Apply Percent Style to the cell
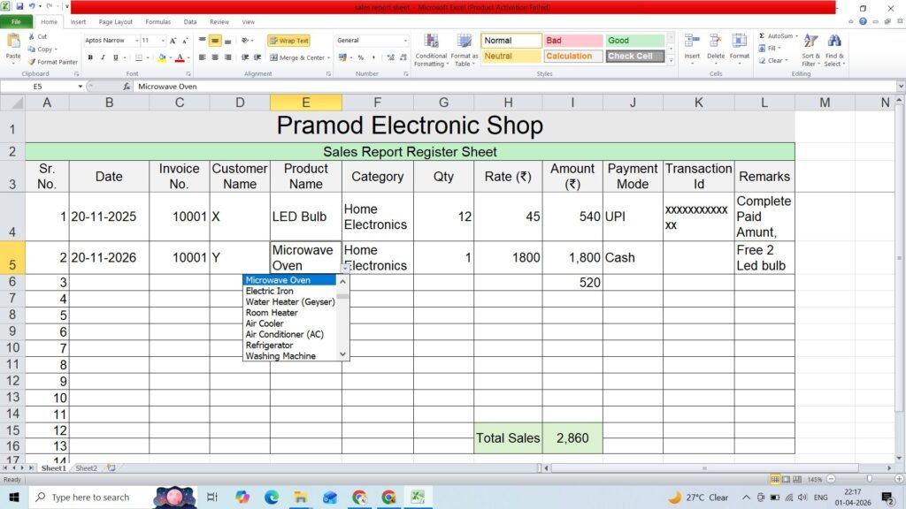Screen dimensions: 906x509 361,57
